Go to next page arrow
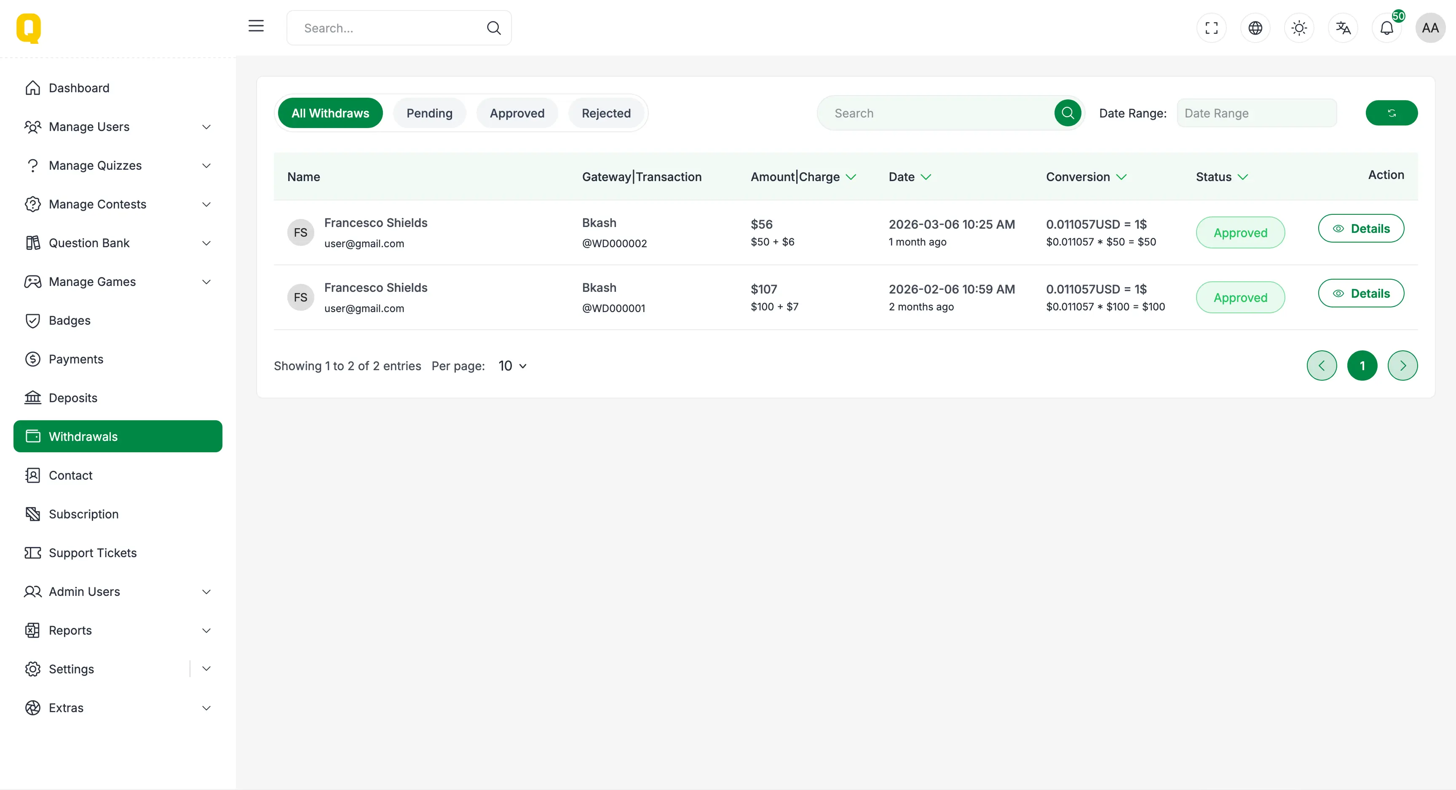1456x790 pixels. click(x=1402, y=366)
